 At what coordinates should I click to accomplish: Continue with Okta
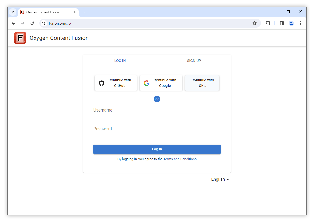[202, 83]
